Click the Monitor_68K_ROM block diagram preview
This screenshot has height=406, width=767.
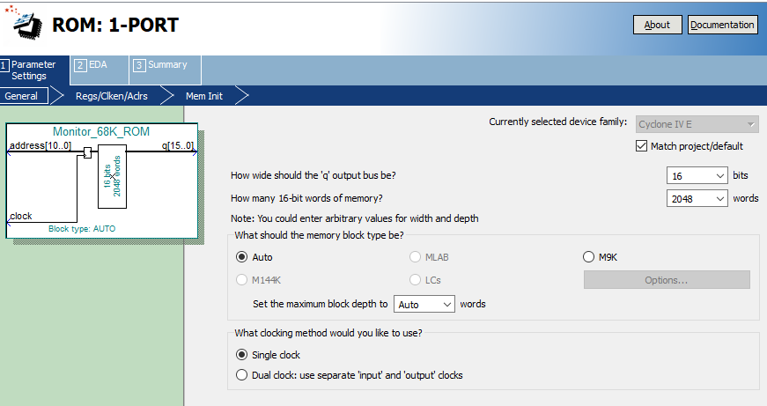[x=101, y=181]
